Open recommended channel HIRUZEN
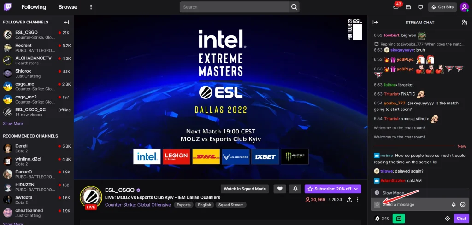This screenshot has height=225, width=472. click(x=37, y=187)
